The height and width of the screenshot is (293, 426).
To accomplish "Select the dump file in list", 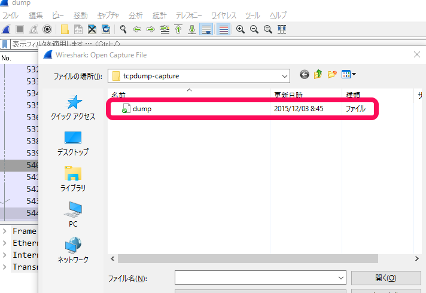I will pos(142,109).
